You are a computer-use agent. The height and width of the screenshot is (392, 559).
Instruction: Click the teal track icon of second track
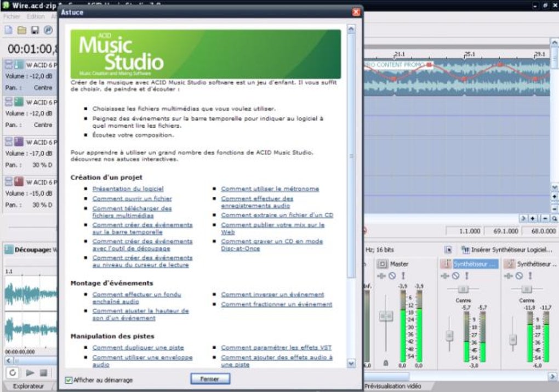click(x=19, y=102)
